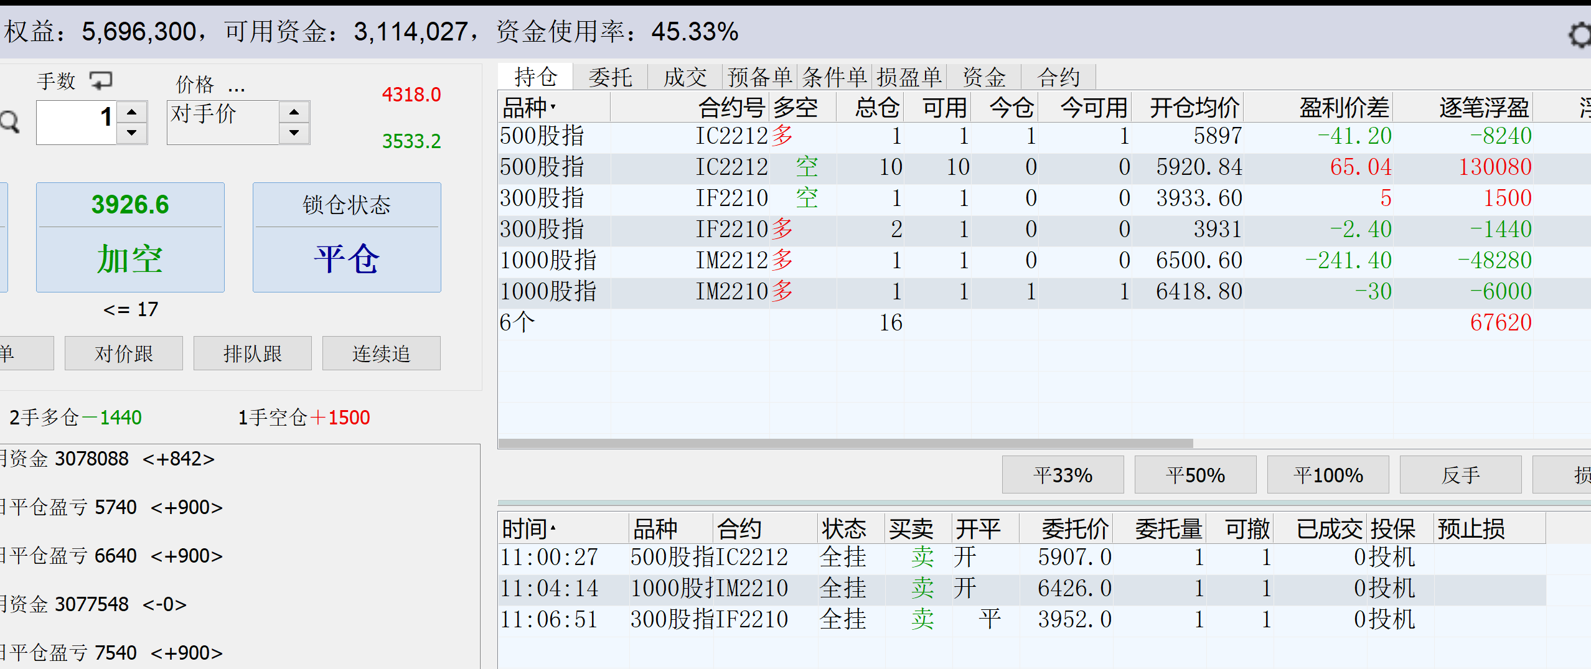The height and width of the screenshot is (669, 1591).
Task: Click the 反手 reverse button
Action: pyautogui.click(x=1461, y=475)
